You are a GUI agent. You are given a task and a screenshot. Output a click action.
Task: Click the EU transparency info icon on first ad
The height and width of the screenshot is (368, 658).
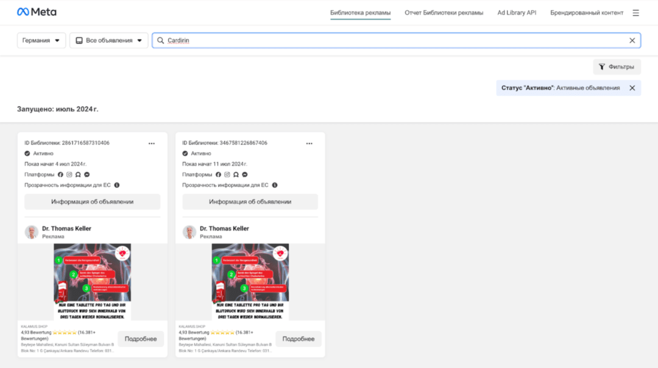click(117, 184)
